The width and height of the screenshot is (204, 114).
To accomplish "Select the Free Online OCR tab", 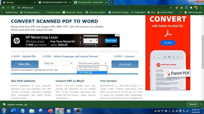I will pyautogui.click(x=91, y=2).
